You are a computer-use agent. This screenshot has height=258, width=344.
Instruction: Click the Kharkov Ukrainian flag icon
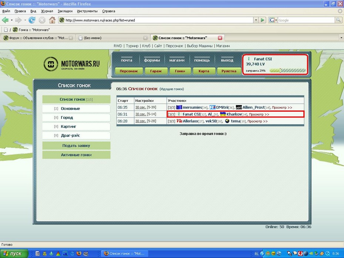point(223,114)
